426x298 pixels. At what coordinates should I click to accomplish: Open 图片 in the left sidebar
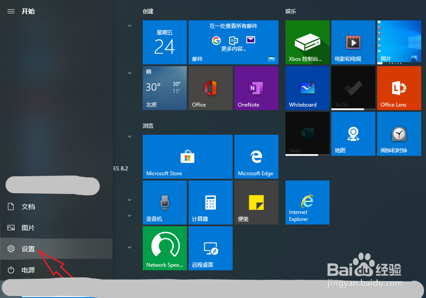click(56, 227)
